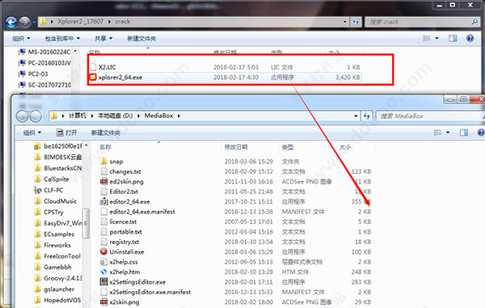
Task: Select network computer PC-20160103JV
Action: click(x=44, y=63)
